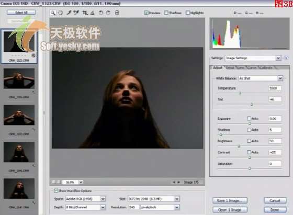Click the Saturation slider handle
The width and height of the screenshot is (293, 215).
tap(250, 168)
